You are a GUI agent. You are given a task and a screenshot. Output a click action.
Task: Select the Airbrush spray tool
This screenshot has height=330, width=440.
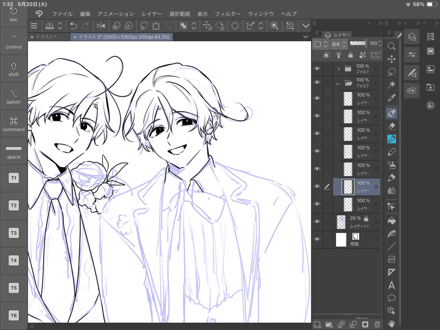pos(392,164)
